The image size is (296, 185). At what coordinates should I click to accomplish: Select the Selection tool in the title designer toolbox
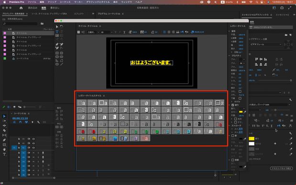click(x=57, y=27)
